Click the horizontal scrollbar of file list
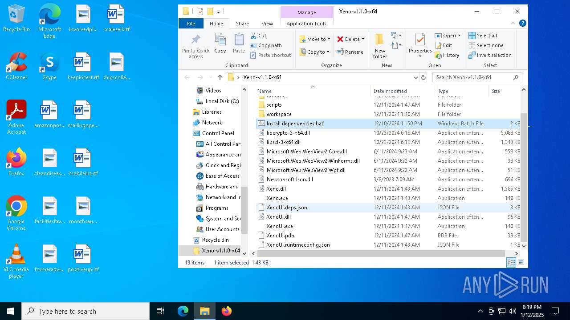 point(381,253)
